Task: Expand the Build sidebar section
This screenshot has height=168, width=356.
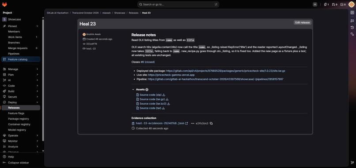Action: (37, 91)
